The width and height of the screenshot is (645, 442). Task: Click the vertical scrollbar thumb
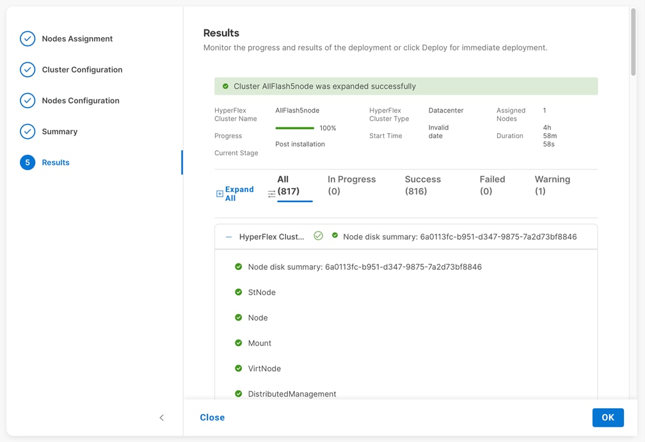point(633,42)
